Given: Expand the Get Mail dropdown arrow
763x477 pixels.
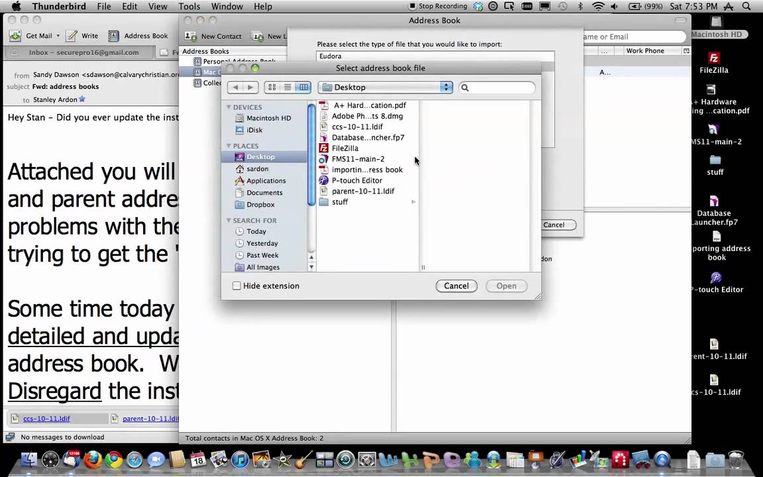Looking at the screenshot, I should [58, 36].
